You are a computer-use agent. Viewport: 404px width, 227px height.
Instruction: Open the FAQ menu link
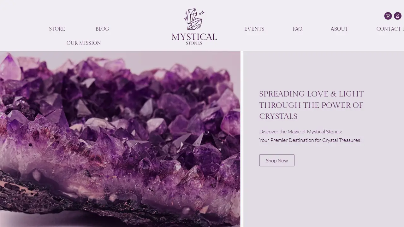point(298,29)
